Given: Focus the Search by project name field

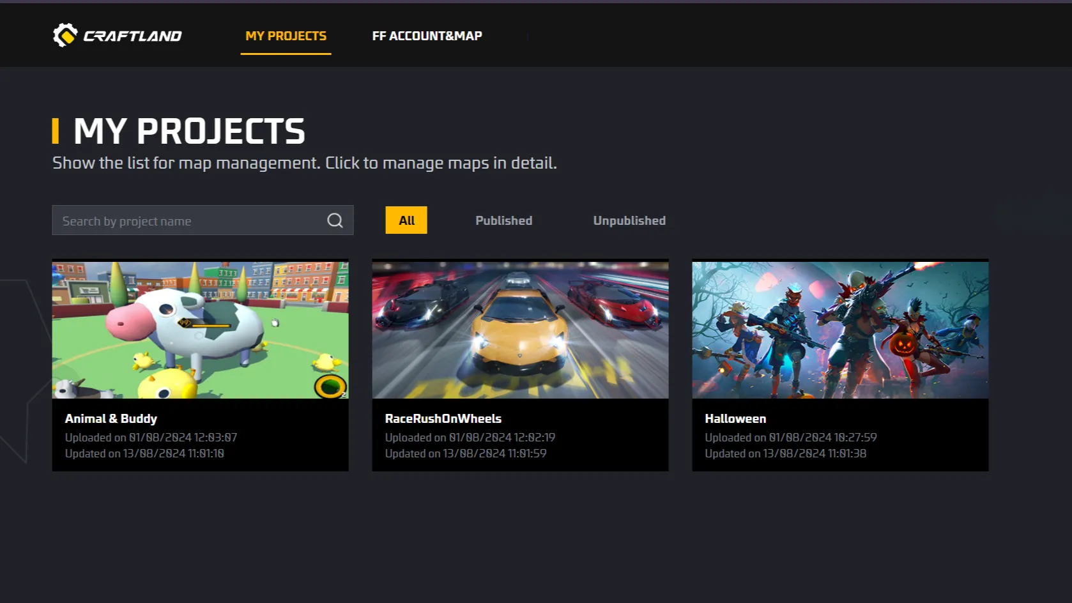Looking at the screenshot, I should [x=192, y=221].
